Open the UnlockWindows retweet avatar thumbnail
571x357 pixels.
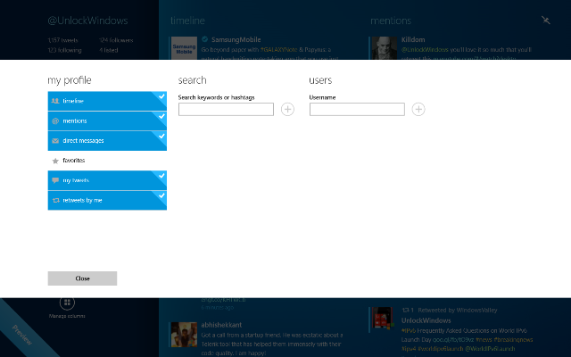click(x=382, y=318)
